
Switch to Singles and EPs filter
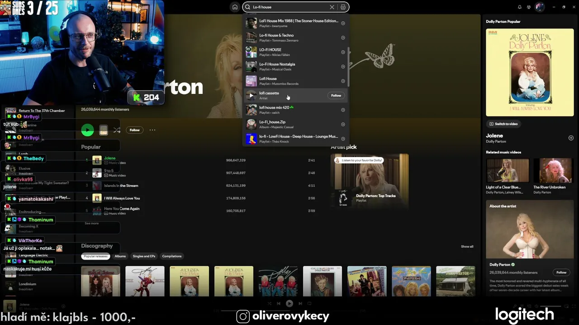point(144,256)
